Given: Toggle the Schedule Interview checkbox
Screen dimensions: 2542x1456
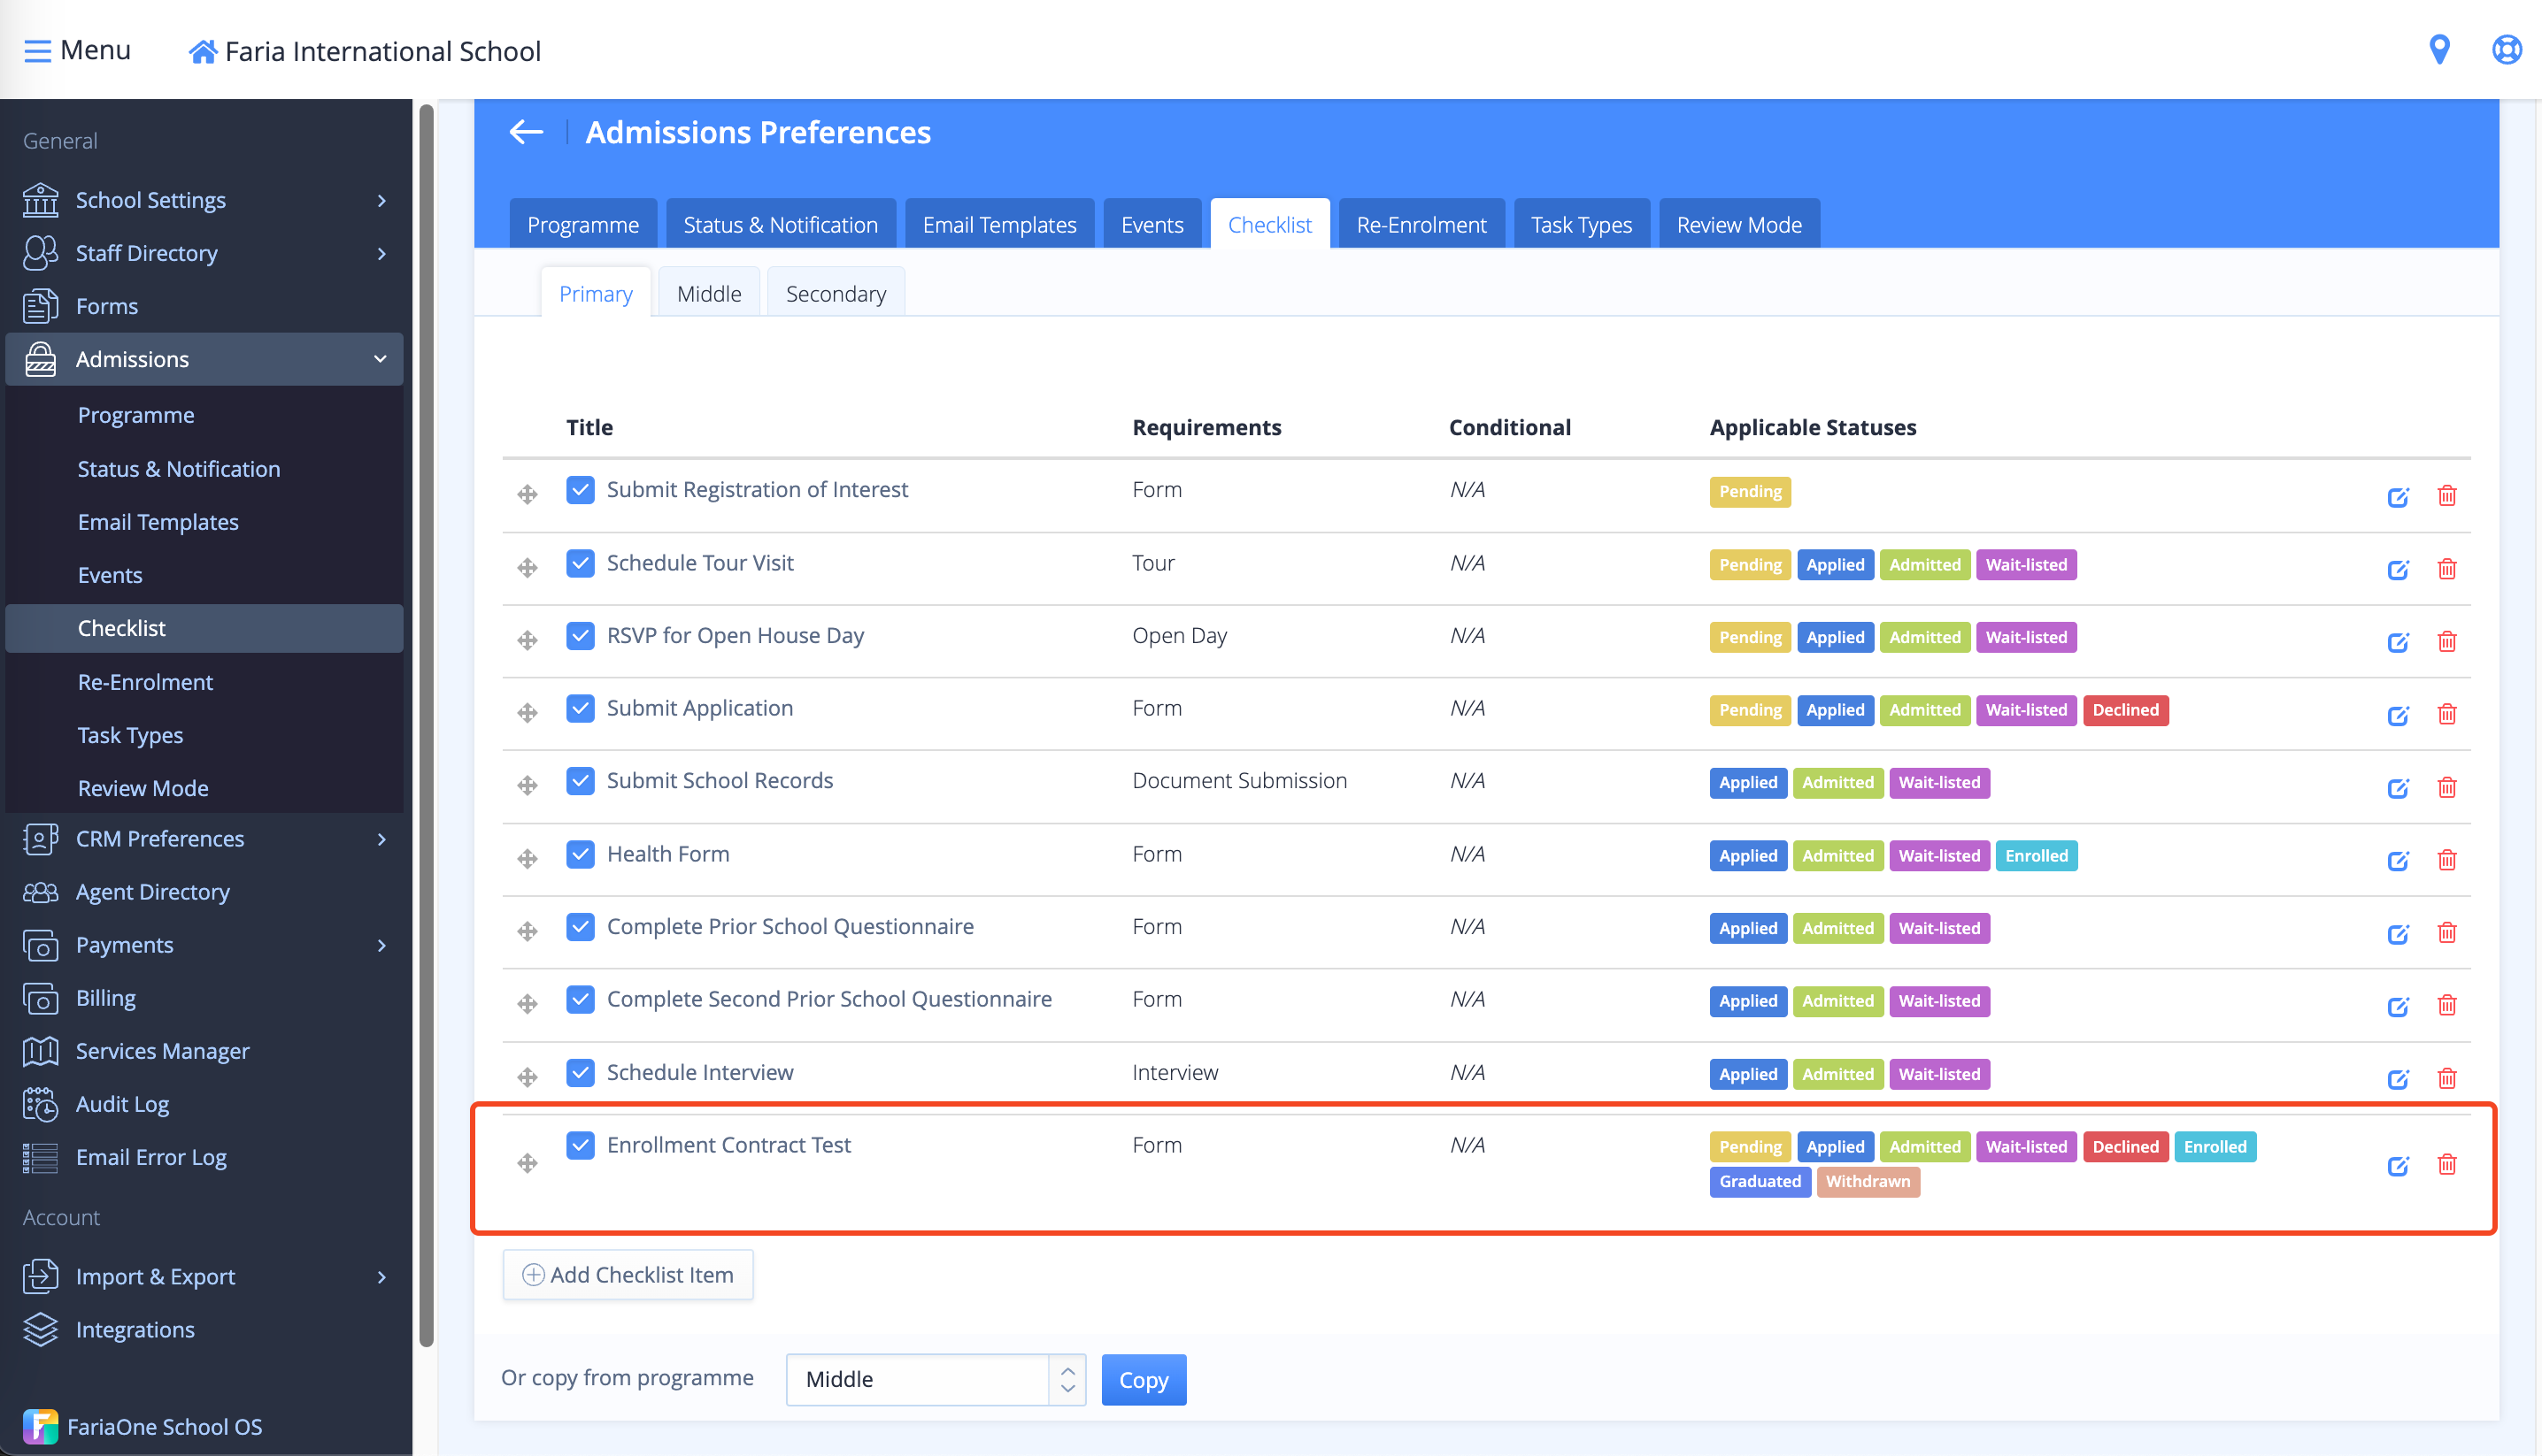Looking at the screenshot, I should (x=581, y=1073).
